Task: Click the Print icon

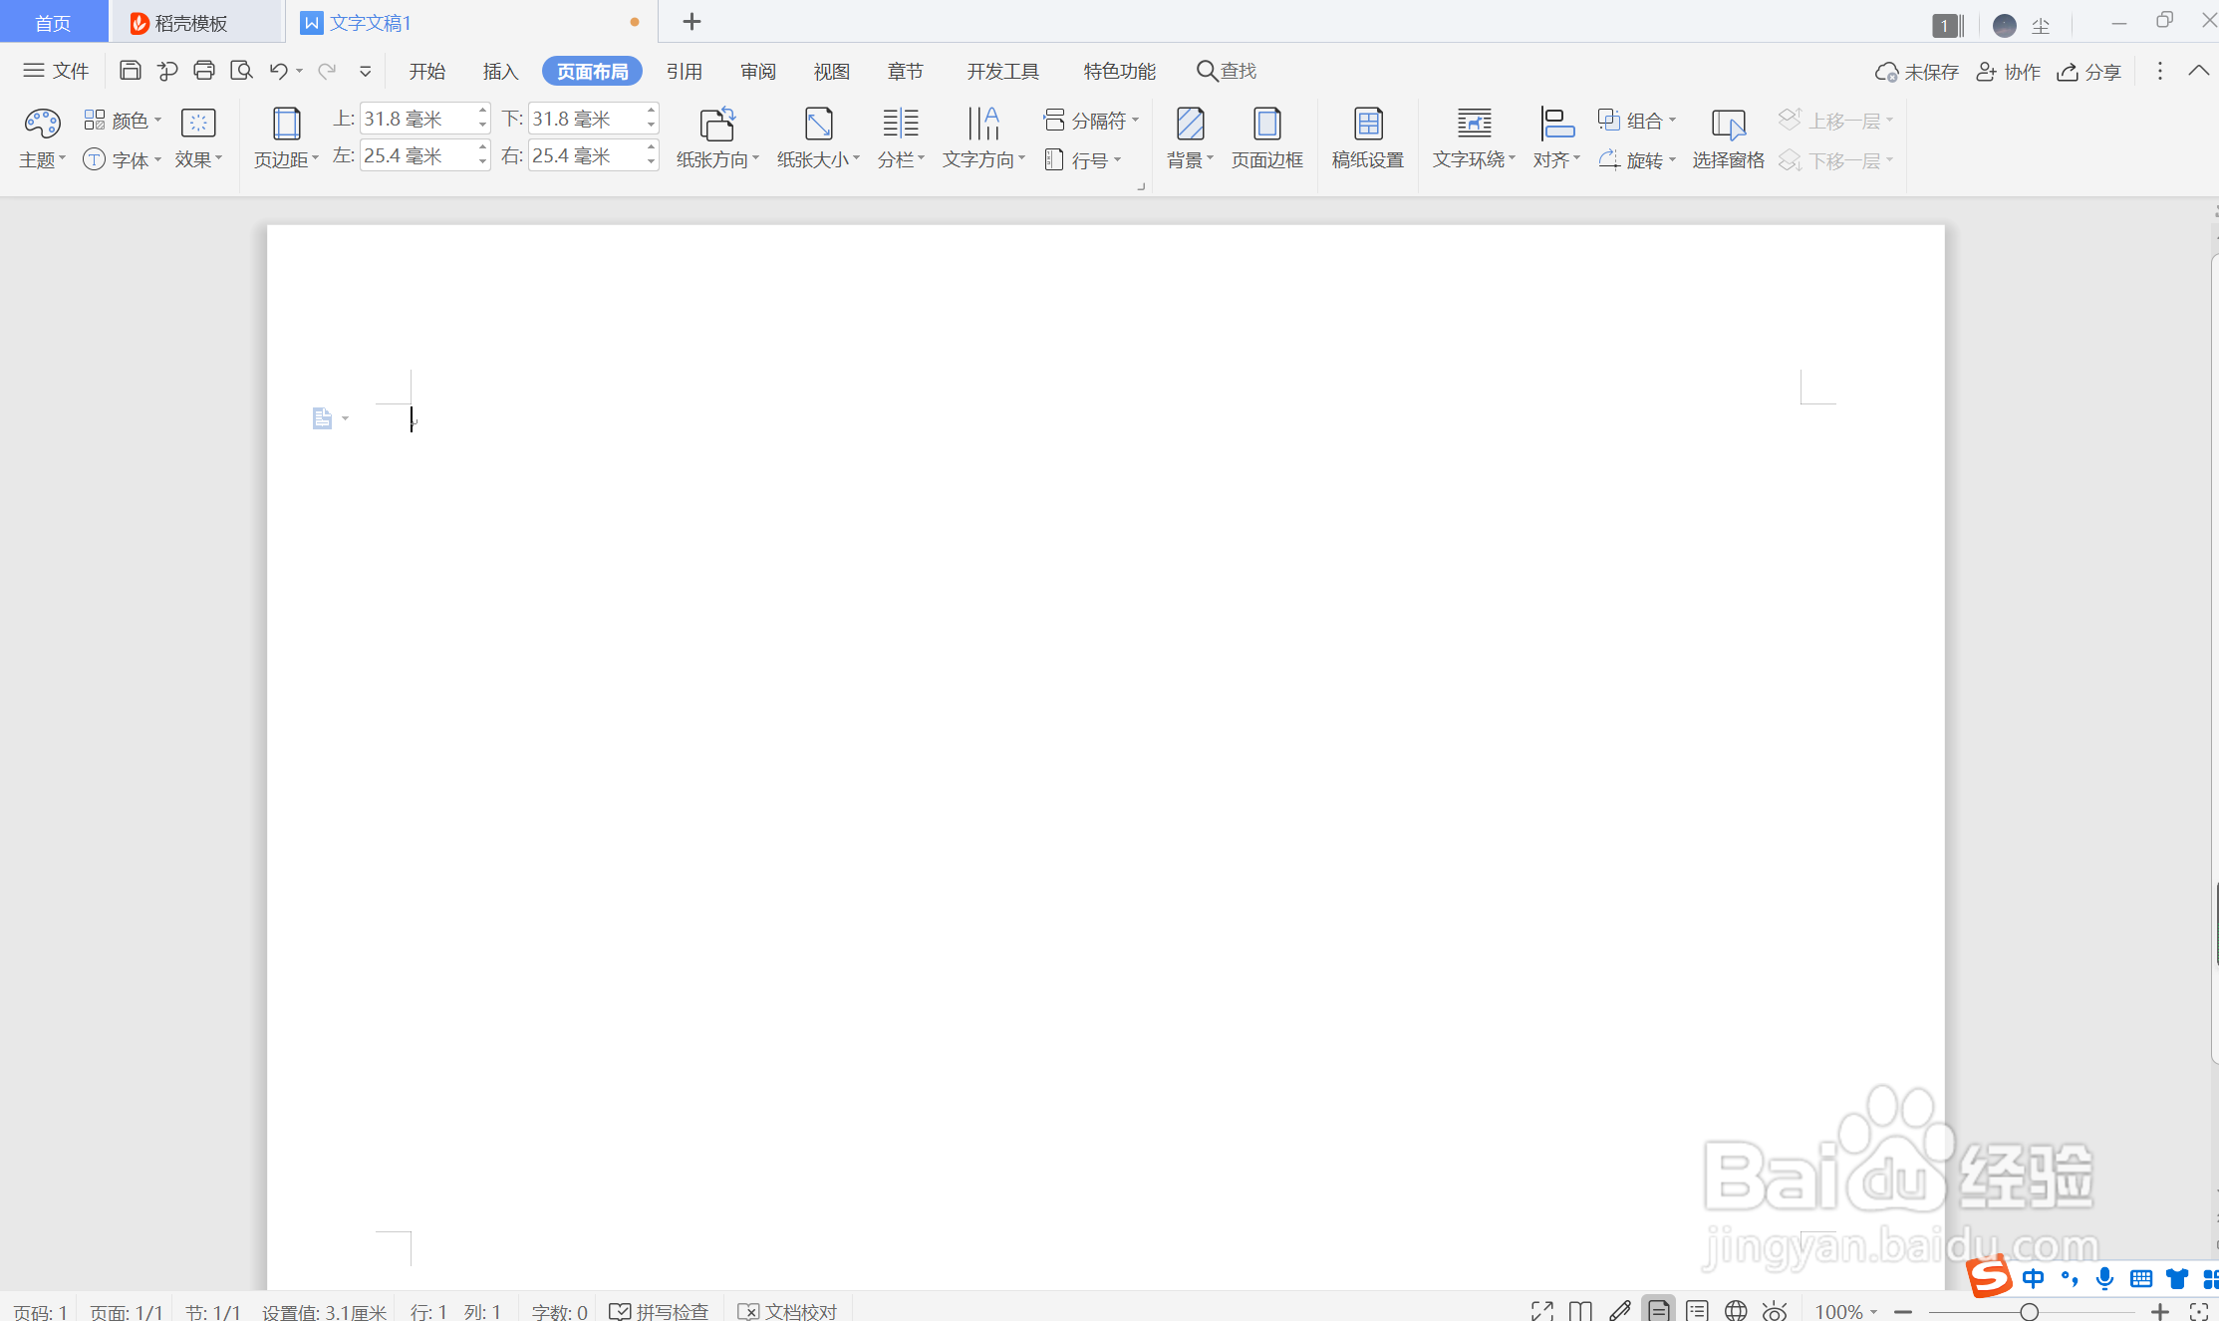Action: pos(204,71)
